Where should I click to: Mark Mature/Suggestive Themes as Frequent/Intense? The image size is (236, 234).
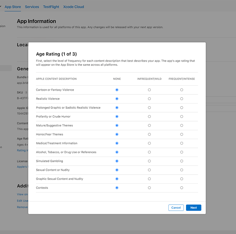(182, 126)
